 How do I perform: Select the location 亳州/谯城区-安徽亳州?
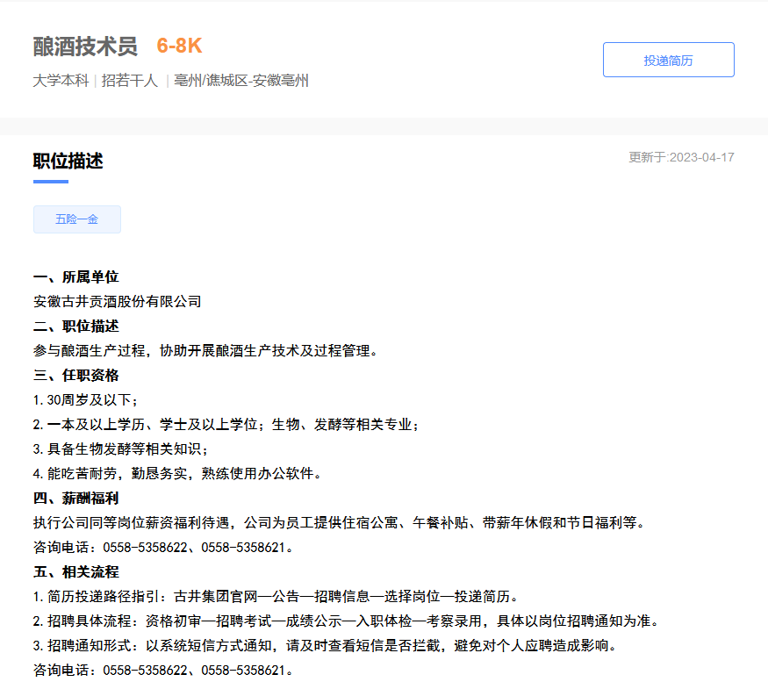(239, 80)
